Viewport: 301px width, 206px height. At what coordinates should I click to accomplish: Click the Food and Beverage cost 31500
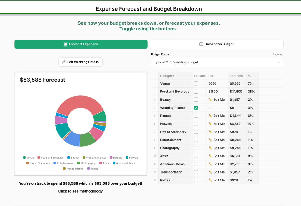pos(217,92)
